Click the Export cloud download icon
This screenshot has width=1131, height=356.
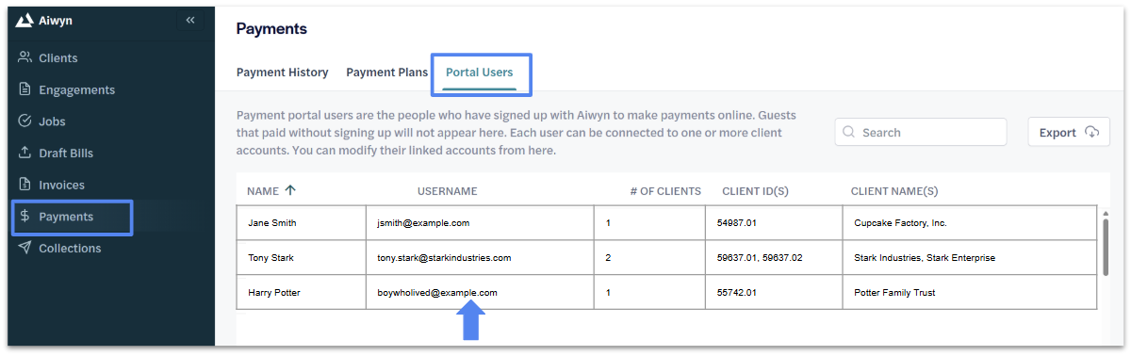coord(1092,133)
